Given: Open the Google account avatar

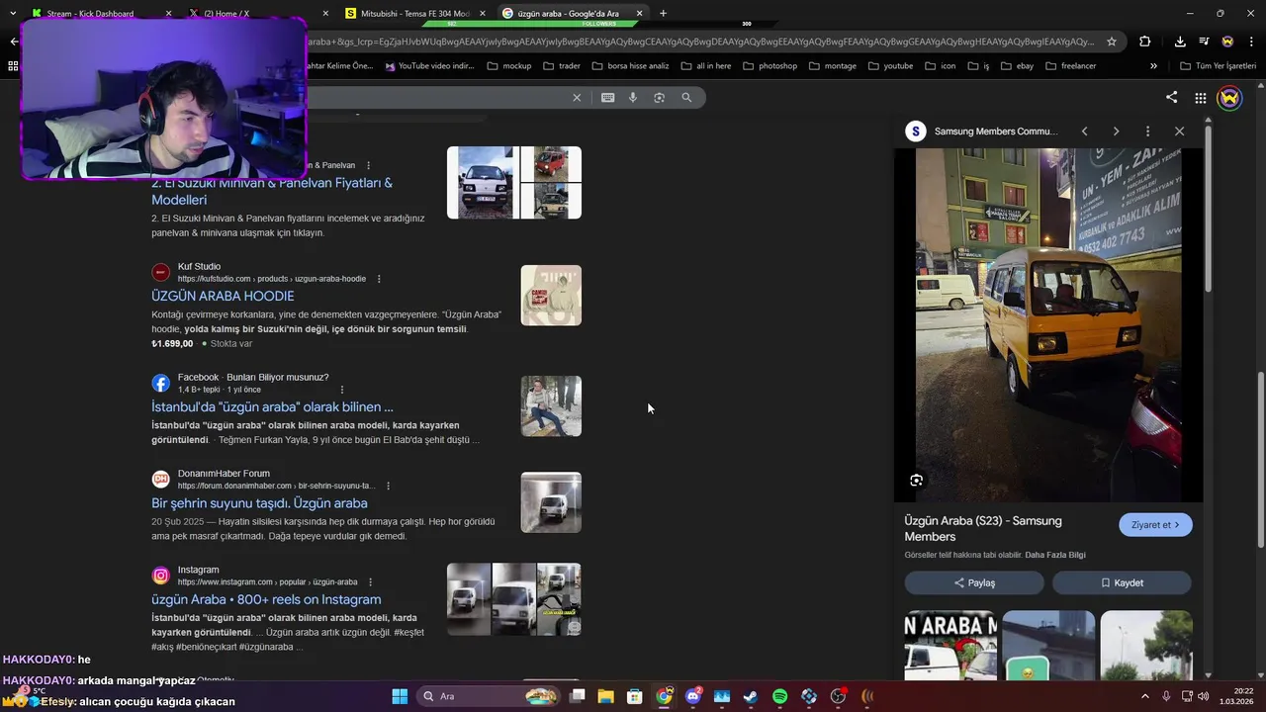Looking at the screenshot, I should pos(1229,98).
